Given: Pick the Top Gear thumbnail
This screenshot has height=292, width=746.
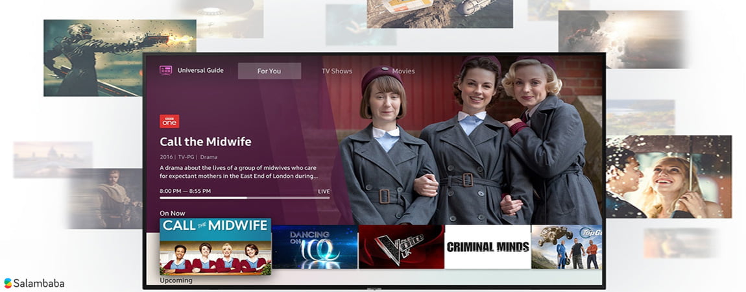Looking at the screenshot, I should [566, 247].
